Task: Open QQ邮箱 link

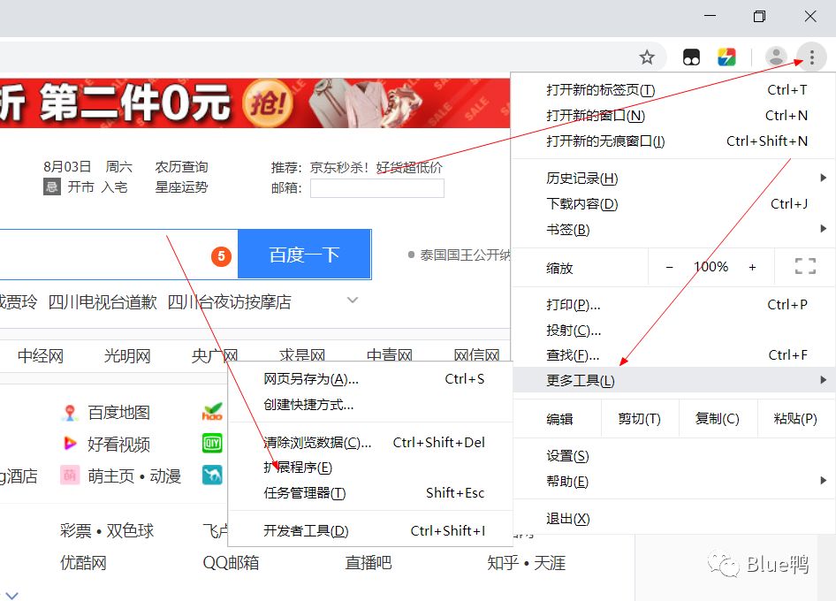Action: point(231,563)
